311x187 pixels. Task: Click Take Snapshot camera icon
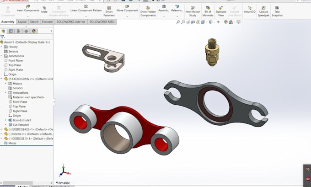point(277,11)
